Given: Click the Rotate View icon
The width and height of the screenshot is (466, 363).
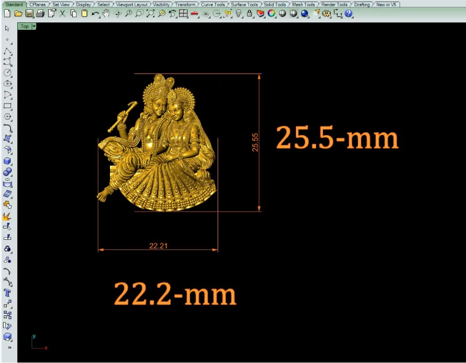Looking at the screenshot, I should coord(118,14).
